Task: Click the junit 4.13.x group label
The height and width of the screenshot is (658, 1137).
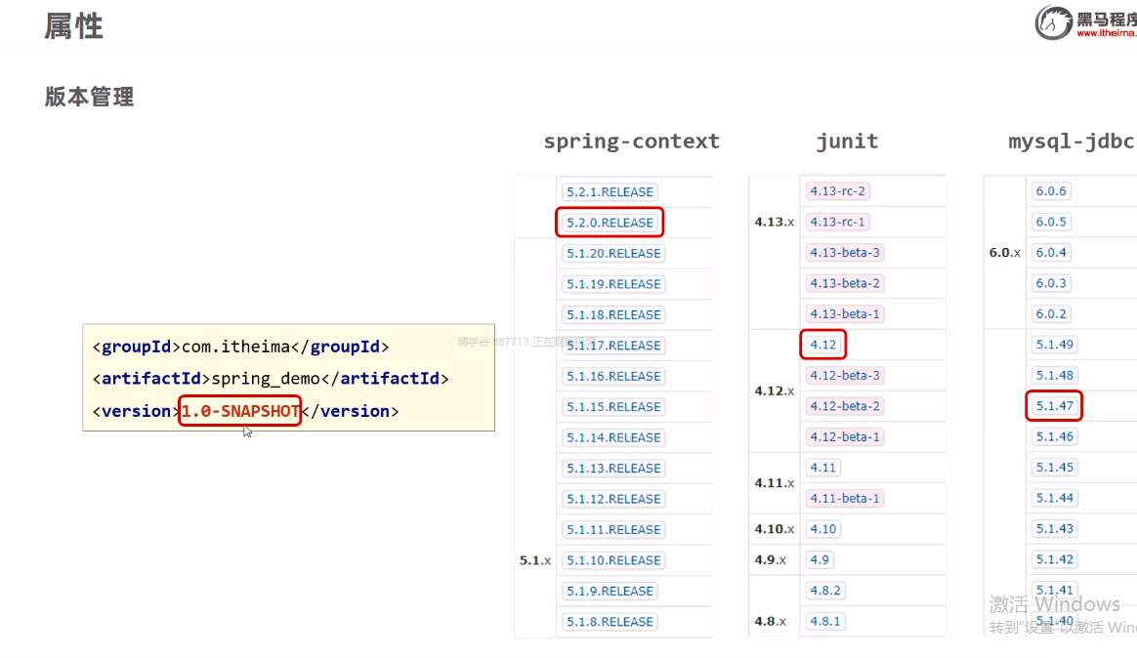Action: (x=774, y=222)
